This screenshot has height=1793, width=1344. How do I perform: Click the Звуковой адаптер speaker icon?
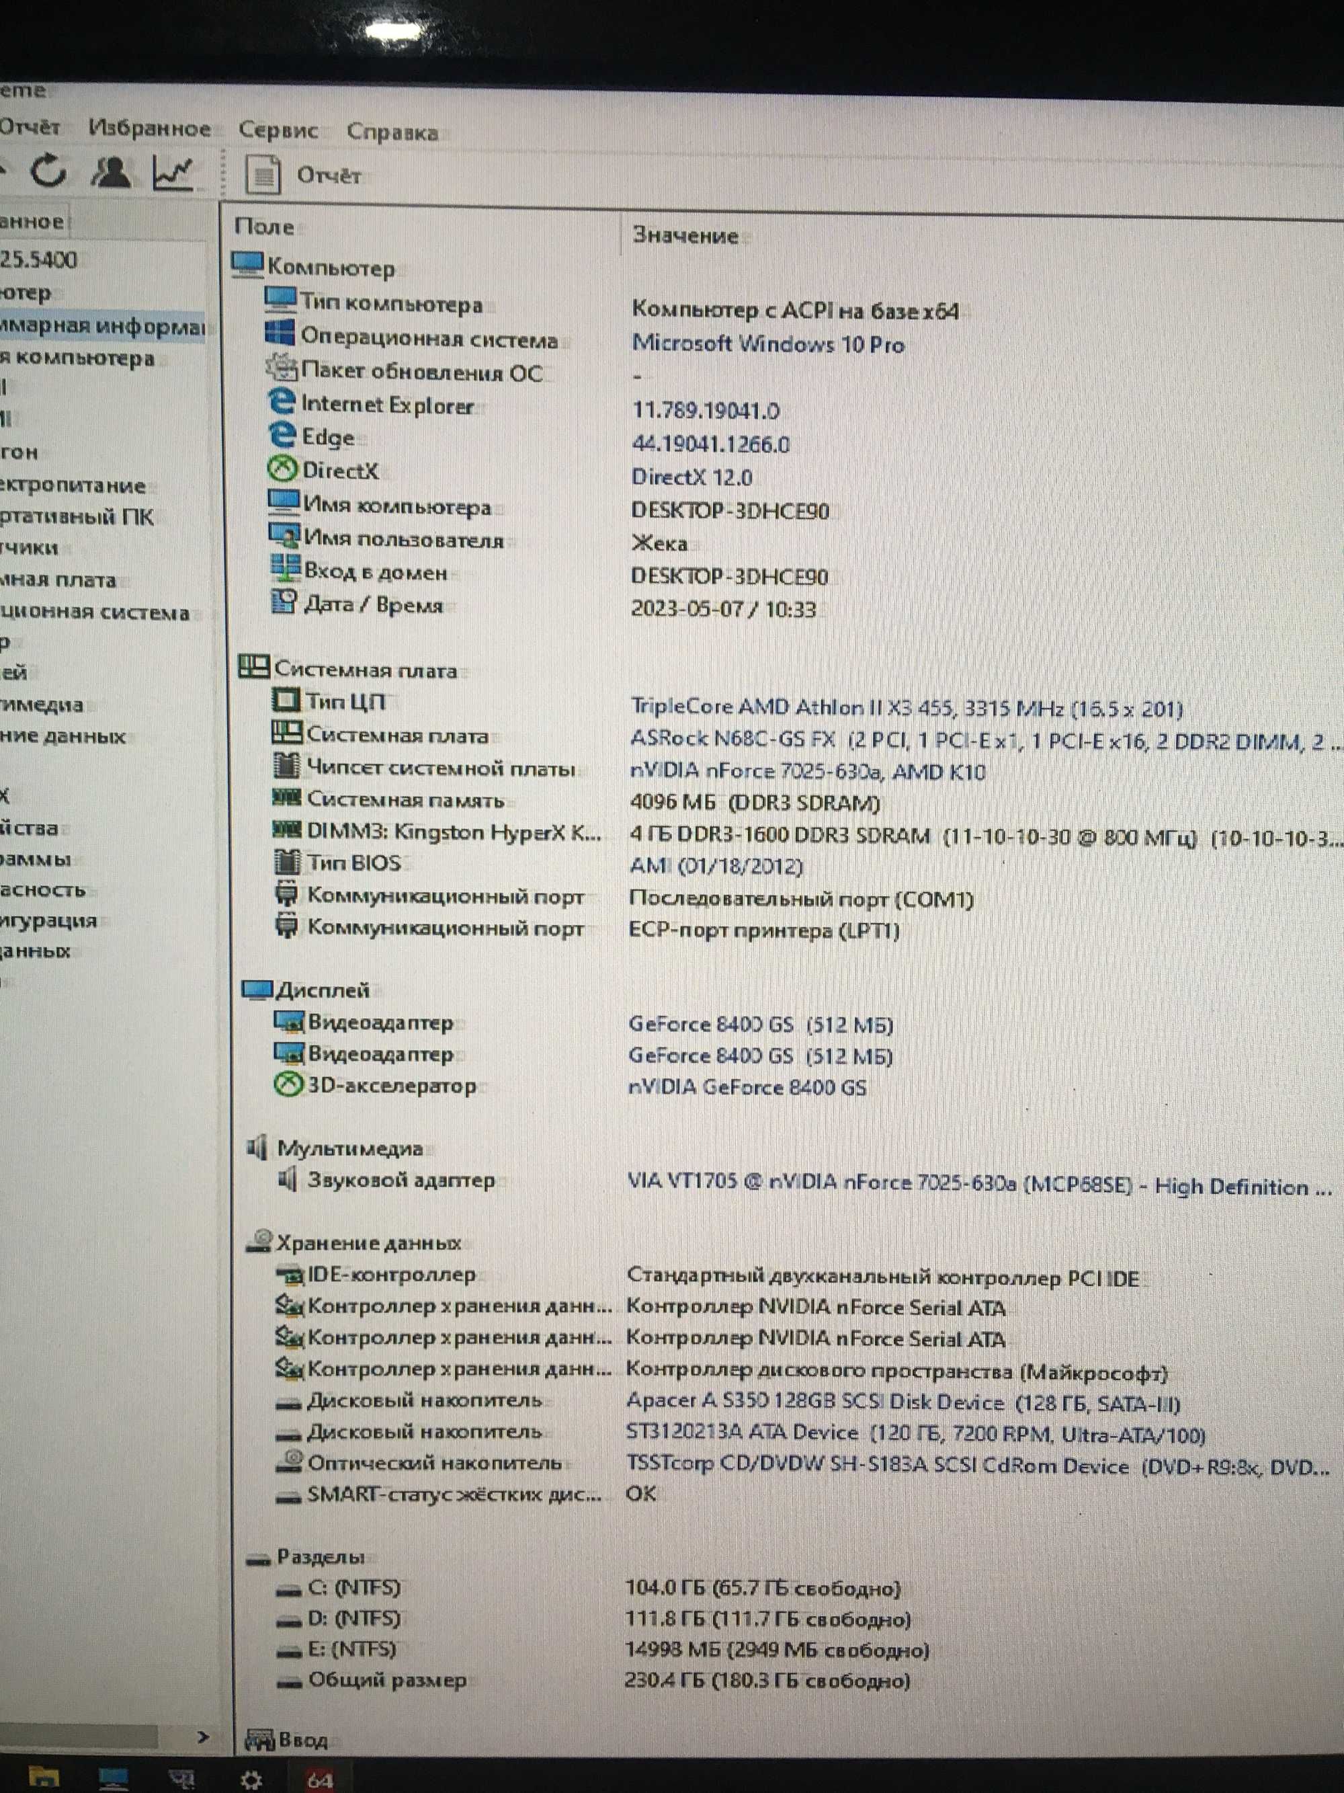click(287, 1178)
